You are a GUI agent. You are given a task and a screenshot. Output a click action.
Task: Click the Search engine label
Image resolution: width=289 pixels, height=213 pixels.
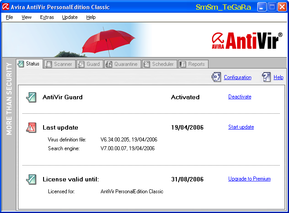[64, 148]
